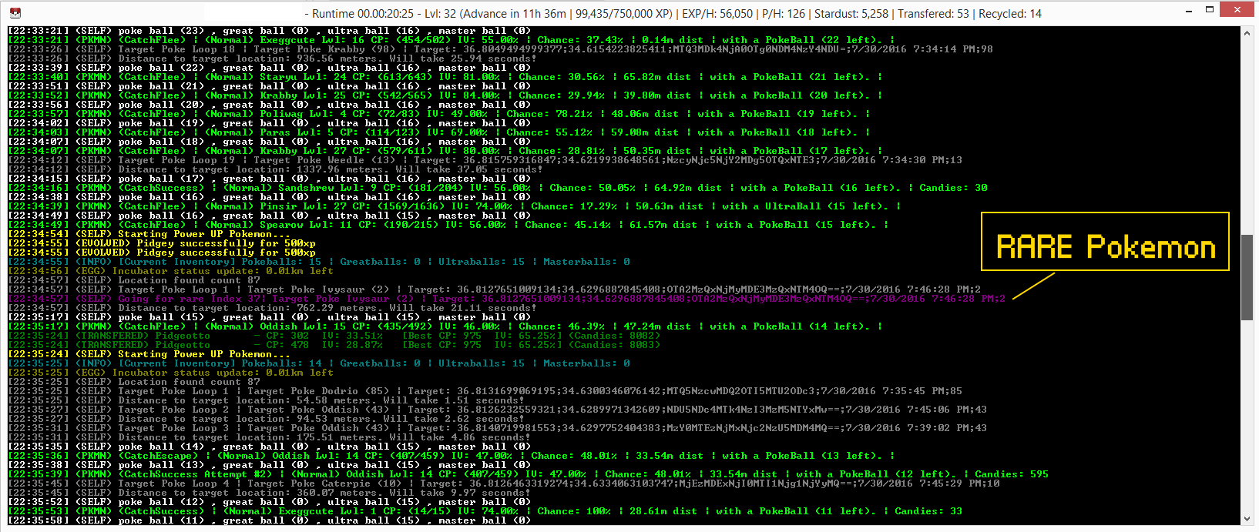The width and height of the screenshot is (1259, 532).
Task: Select the 22:35:24 Starting Power UP Pokemon line
Action: (x=149, y=354)
